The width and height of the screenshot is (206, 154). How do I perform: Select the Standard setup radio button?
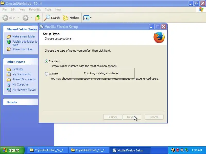point(46,61)
